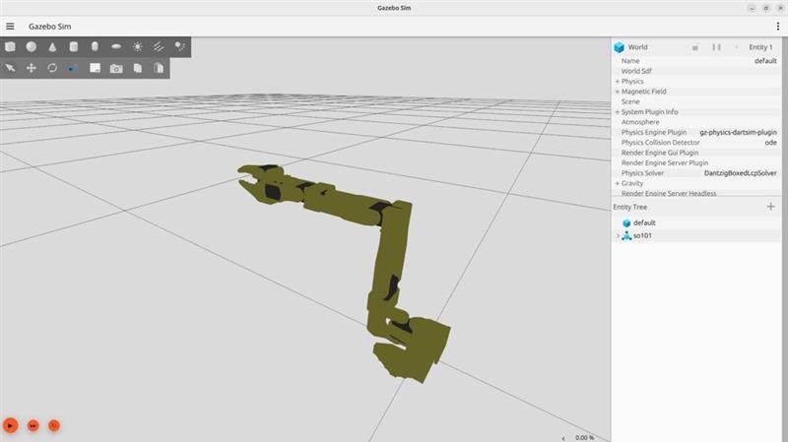
Task: Open the hamburger menu
Action: (x=10, y=27)
